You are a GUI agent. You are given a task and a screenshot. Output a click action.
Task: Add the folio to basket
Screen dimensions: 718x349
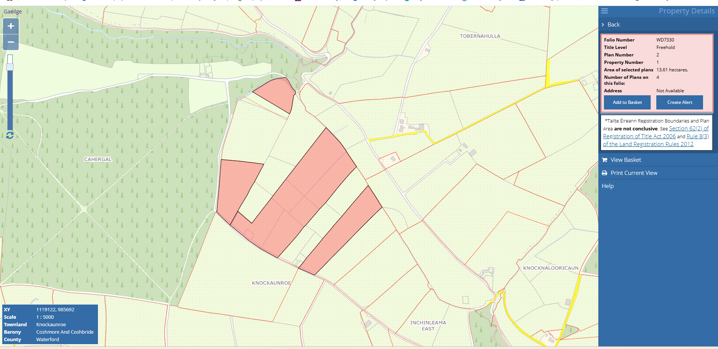(627, 102)
